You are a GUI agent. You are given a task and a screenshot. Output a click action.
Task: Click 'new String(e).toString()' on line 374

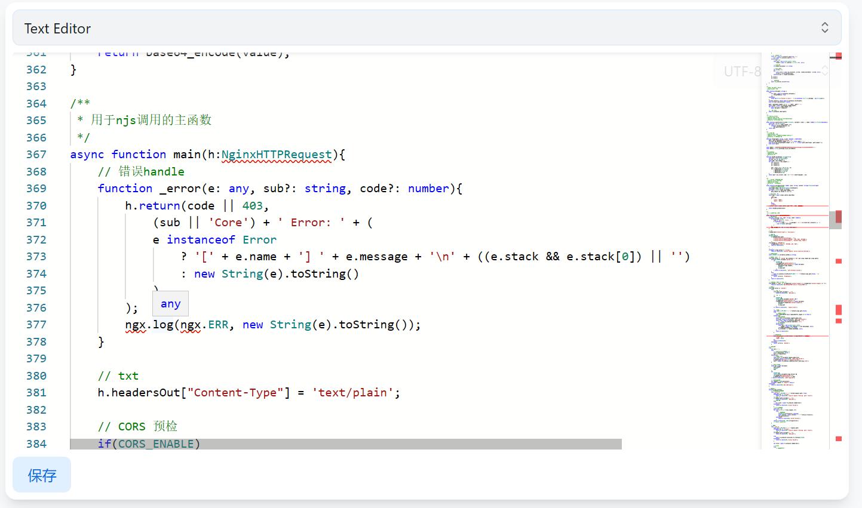[x=277, y=274]
